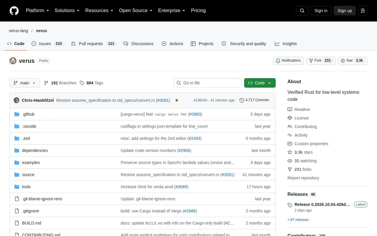Switch to the Pull requests tab
The height and width of the screenshot is (236, 377).
click(94, 44)
